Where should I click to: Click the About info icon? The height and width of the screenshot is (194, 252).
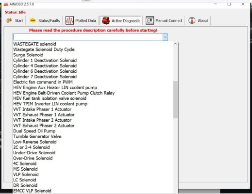[x=192, y=20]
